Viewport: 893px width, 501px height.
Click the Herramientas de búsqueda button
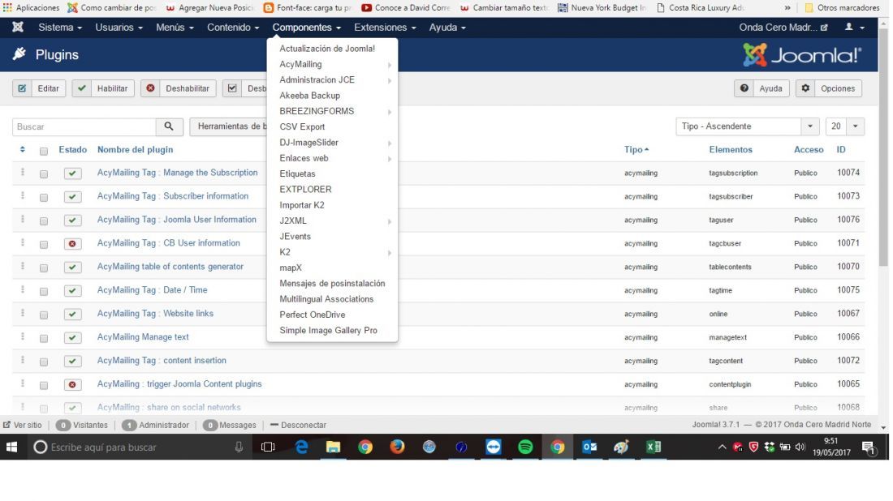click(x=229, y=126)
